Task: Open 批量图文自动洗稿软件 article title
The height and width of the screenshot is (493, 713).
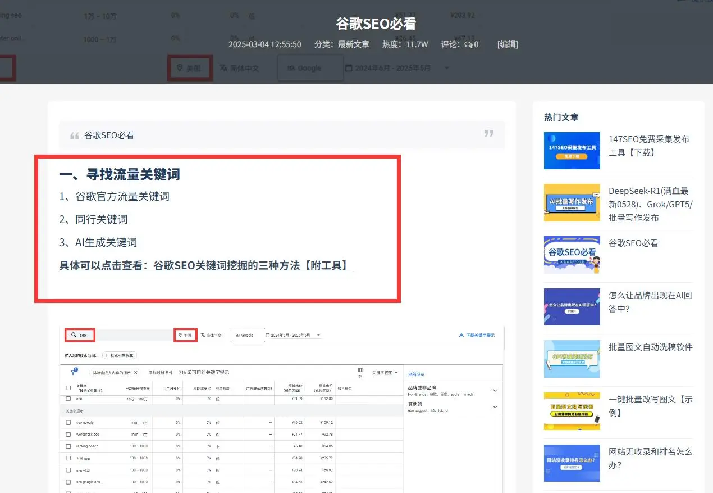Action: pos(651,347)
